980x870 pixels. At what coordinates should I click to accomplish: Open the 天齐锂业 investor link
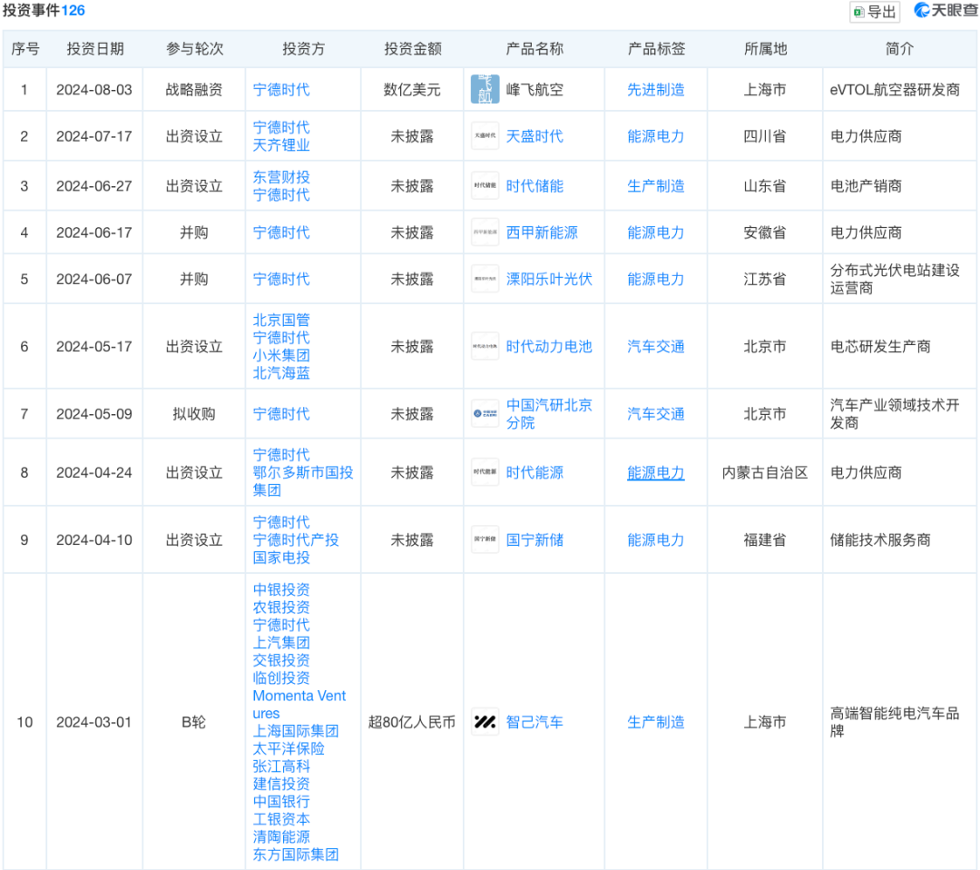click(281, 145)
